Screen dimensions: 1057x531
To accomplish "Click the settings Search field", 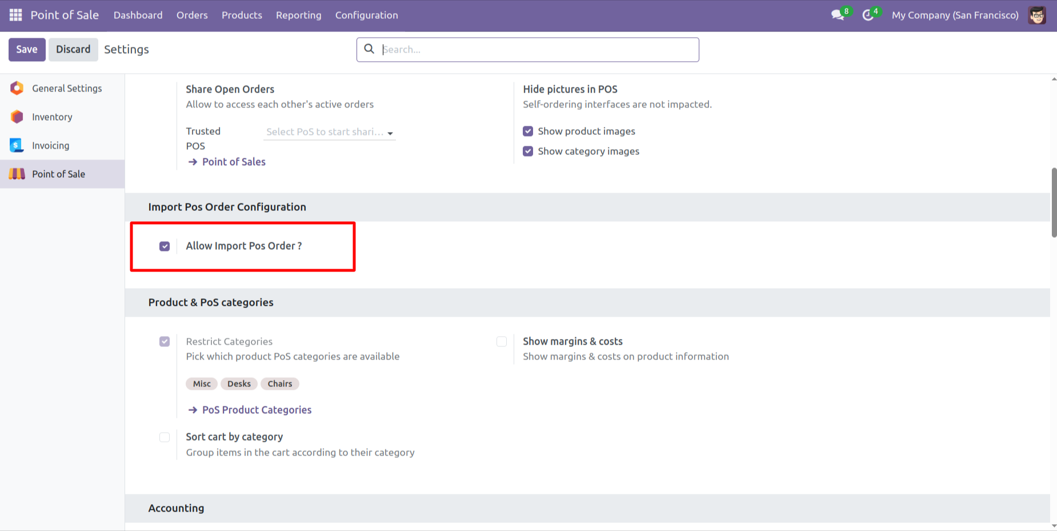I will (x=537, y=50).
